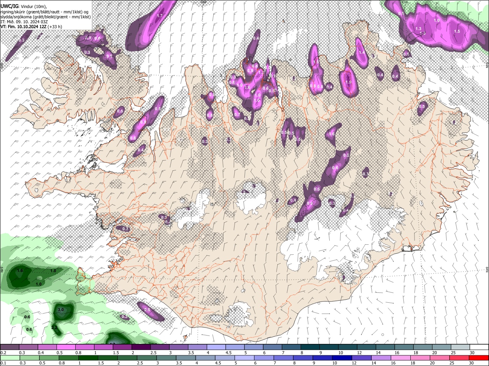Image resolution: width=489 pixels, height=366 pixels.
Task: Click the bright red swatch ending the bottom legend row
Action: [x=479, y=358]
